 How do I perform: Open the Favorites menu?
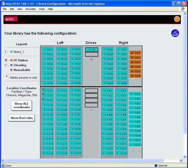coord(31,9)
